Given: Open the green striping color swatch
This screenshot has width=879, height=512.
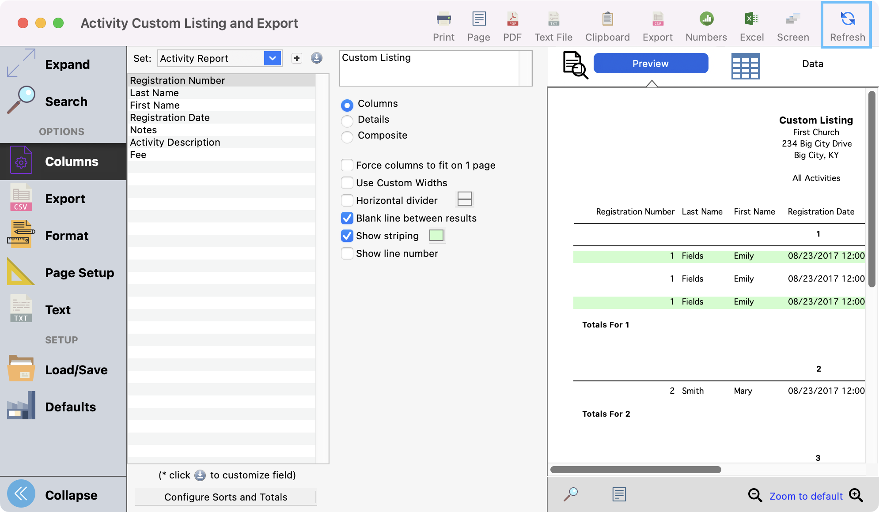Looking at the screenshot, I should (436, 236).
